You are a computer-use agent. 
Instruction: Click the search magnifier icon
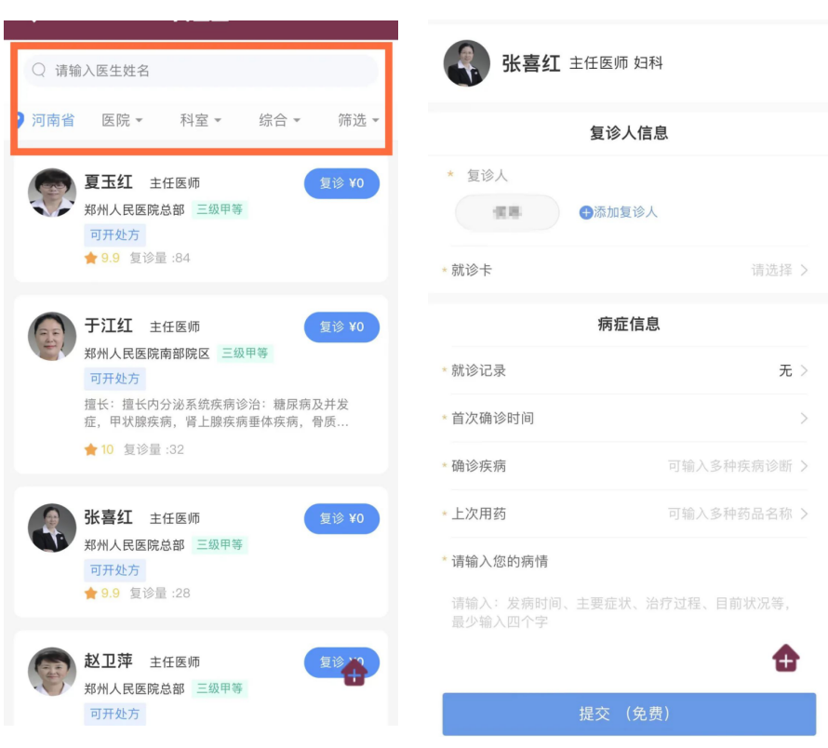[39, 70]
